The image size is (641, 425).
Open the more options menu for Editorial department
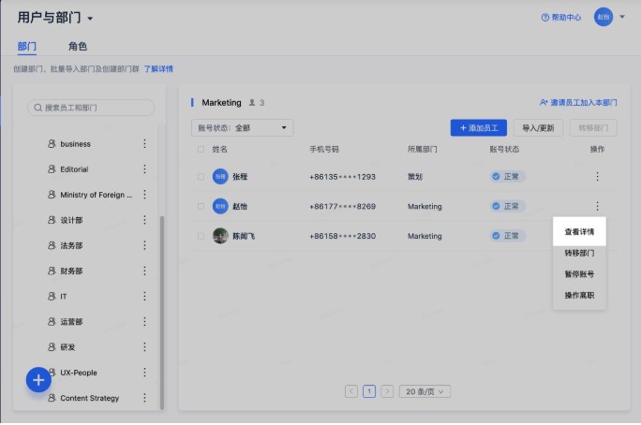tap(144, 169)
